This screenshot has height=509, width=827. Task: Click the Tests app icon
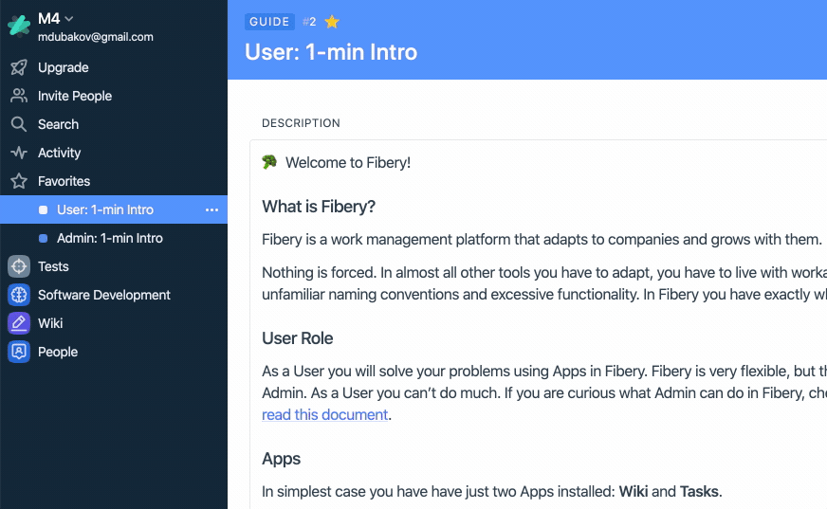[x=19, y=266]
